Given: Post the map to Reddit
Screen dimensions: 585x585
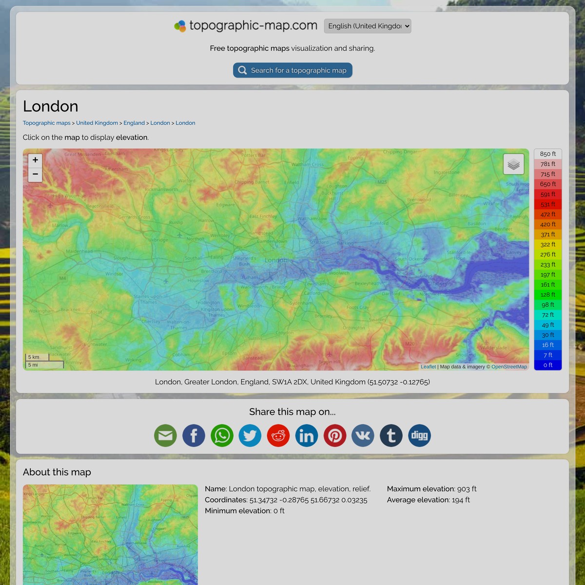Looking at the screenshot, I should [278, 435].
